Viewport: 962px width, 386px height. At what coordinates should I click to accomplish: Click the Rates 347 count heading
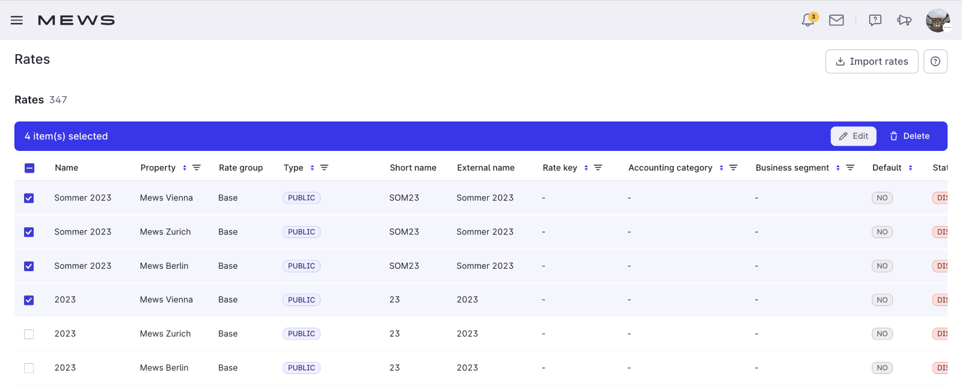(41, 100)
